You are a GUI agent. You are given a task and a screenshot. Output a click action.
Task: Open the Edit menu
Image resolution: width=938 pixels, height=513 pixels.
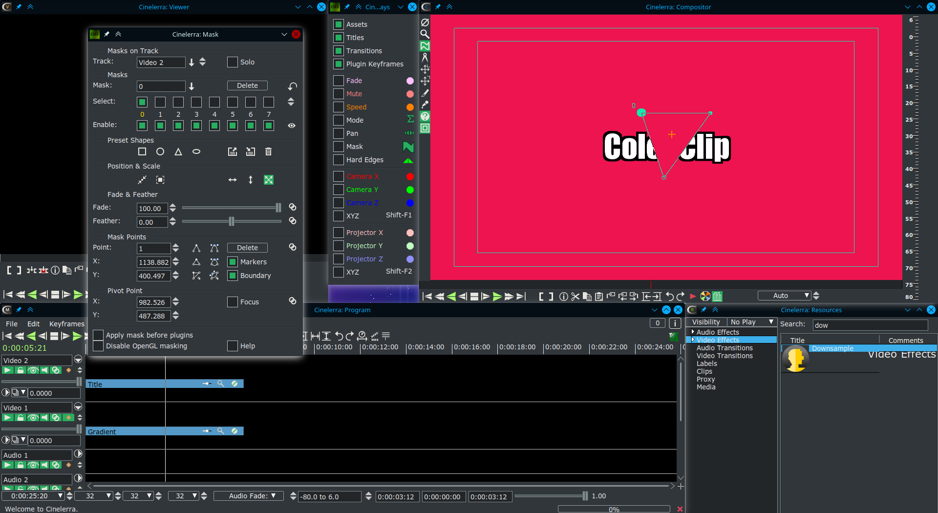point(33,324)
